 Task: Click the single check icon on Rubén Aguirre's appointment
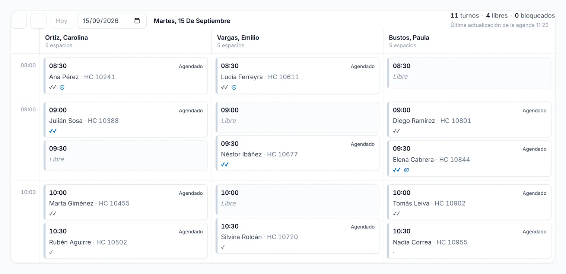click(x=51, y=252)
